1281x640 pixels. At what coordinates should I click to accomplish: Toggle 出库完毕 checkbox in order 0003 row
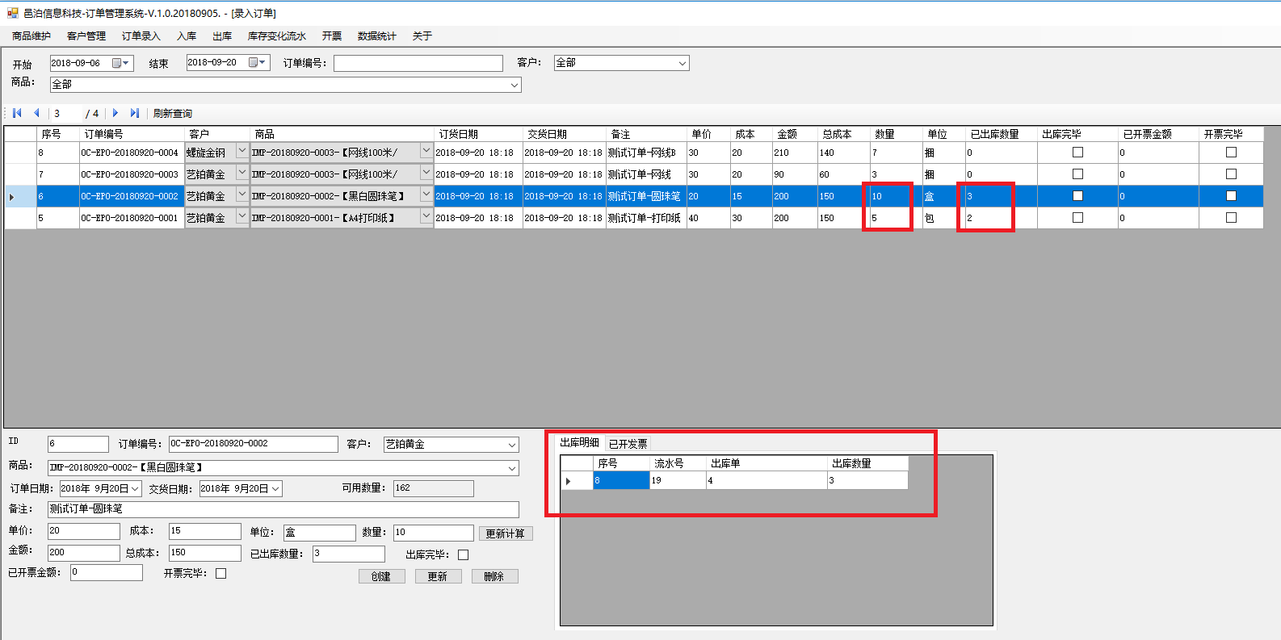click(1077, 174)
